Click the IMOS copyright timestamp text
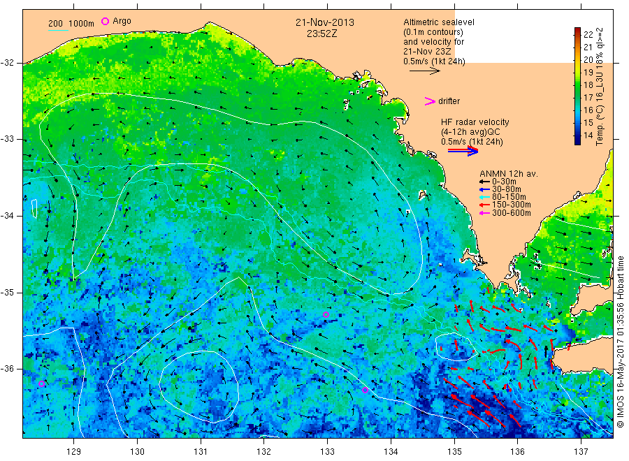Screen dimensions: 629x461 621,342
